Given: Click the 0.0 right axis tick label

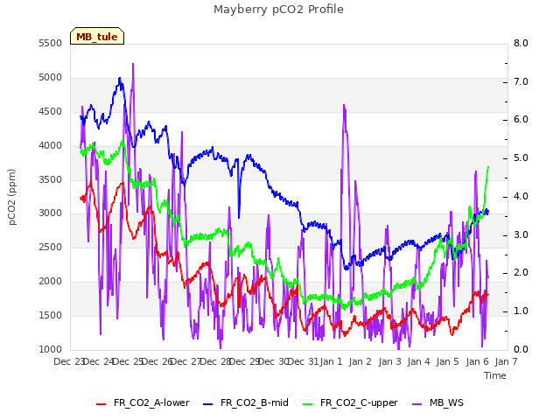Looking at the screenshot, I should [x=521, y=349].
